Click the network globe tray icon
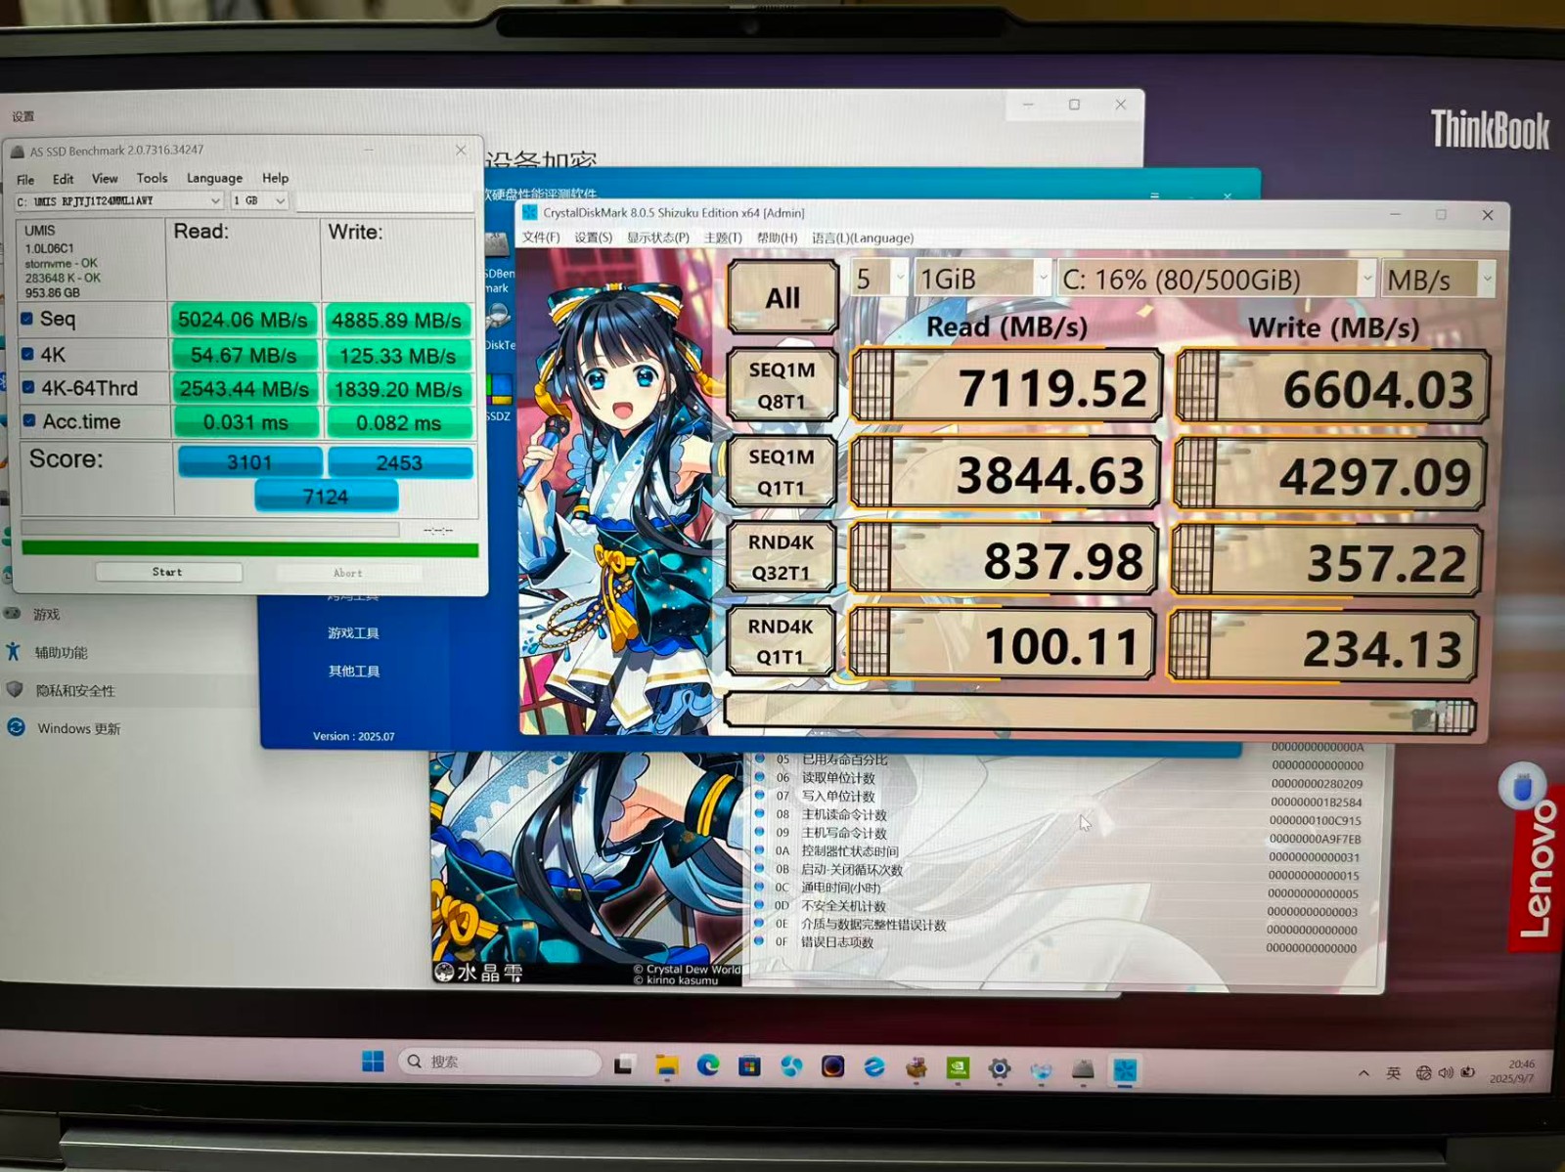Viewport: 1565px width, 1172px height. point(1424,1073)
